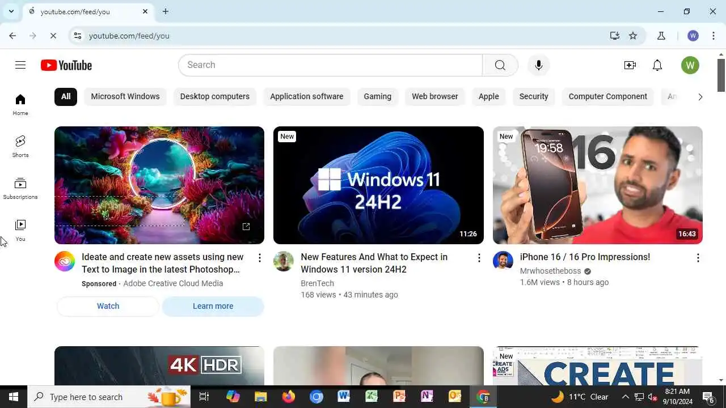
Task: Select the Web browser chip
Action: click(x=435, y=96)
